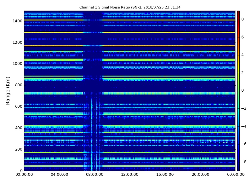Click the 800 range tick label
This screenshot has width=252, height=189.
[19, 85]
